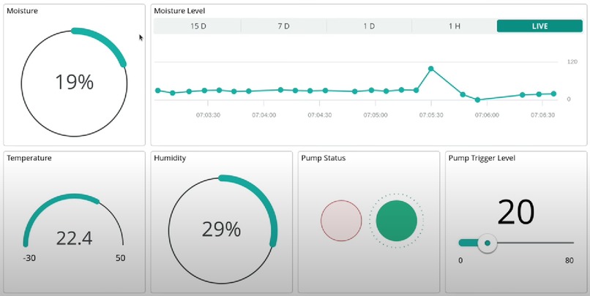Click the Humidity 29% gauge
590x296 pixels.
click(x=222, y=229)
